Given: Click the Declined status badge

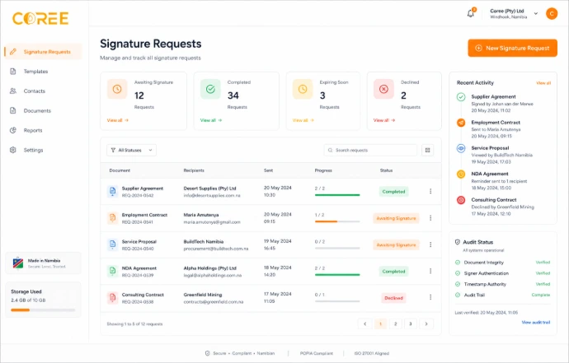Looking at the screenshot, I should coord(393,298).
